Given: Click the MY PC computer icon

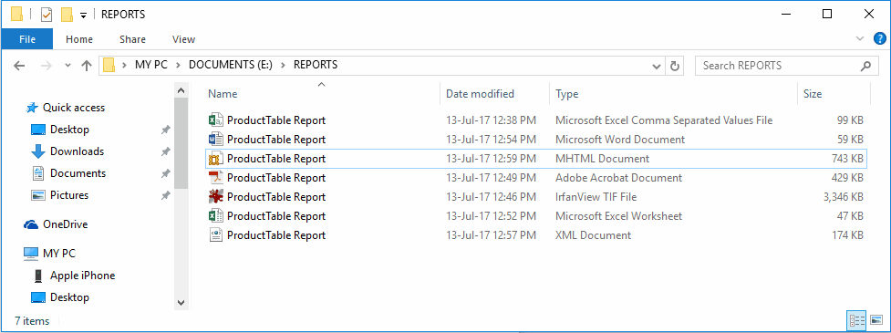Looking at the screenshot, I should pos(31,254).
